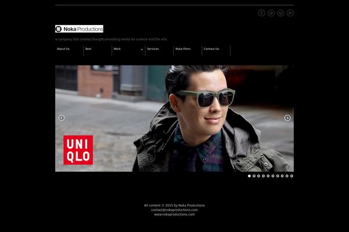Open the Facebook social icon
Viewport: 349px width, 232px height.
point(262,13)
